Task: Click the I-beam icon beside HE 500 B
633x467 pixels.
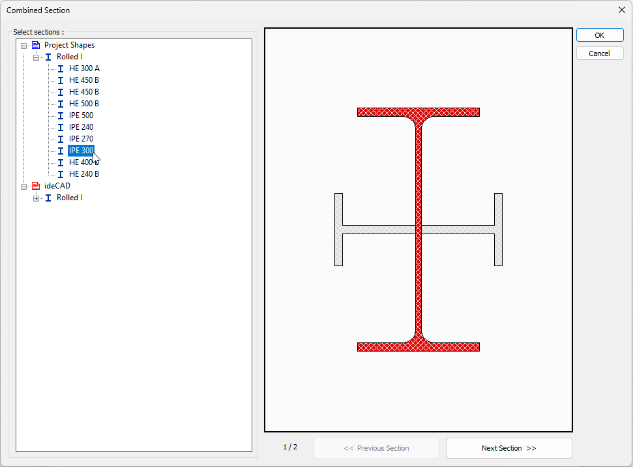Action: [x=61, y=104]
